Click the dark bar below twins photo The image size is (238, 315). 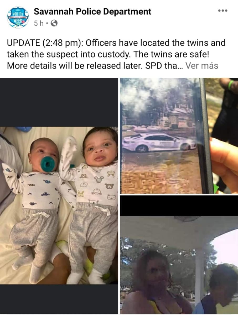59,299
